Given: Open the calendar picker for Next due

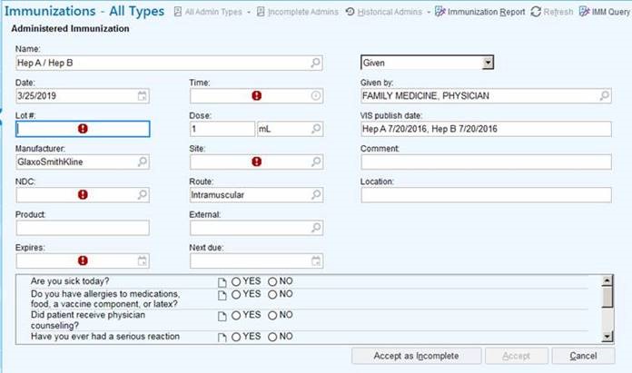Looking at the screenshot, I should [x=316, y=261].
